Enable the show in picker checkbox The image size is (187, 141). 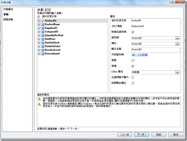pos(133,78)
